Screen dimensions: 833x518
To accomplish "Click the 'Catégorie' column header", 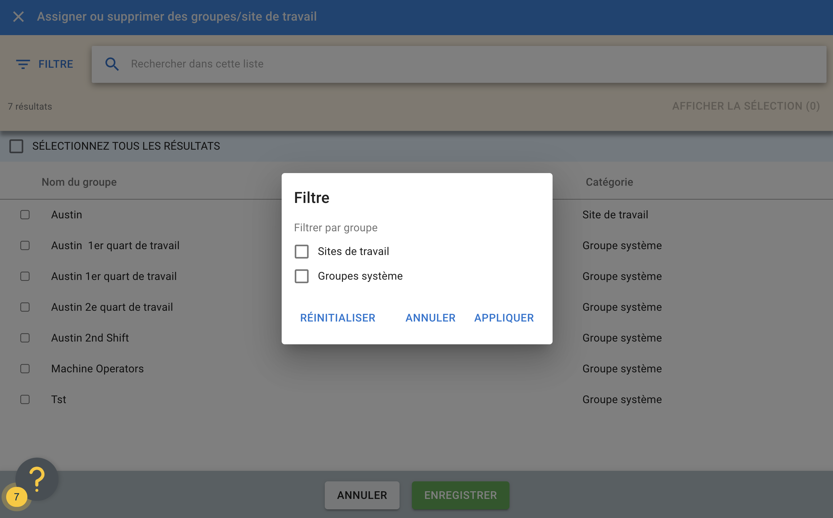I will coord(609,182).
